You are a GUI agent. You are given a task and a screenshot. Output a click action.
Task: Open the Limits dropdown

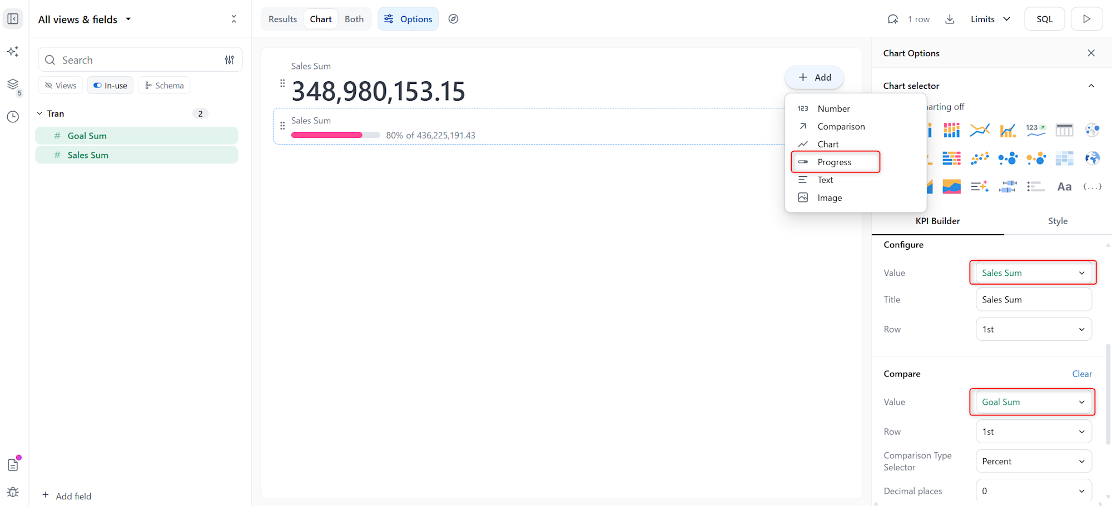990,19
